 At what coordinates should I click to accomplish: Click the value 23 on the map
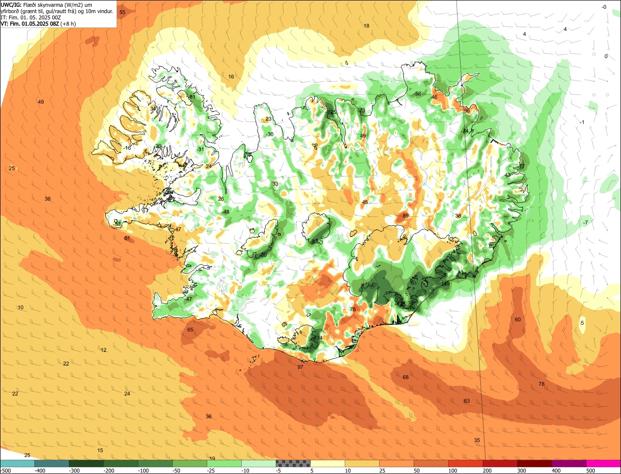268,119
